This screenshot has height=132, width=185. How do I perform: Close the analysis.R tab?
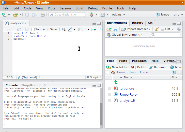[26, 23]
